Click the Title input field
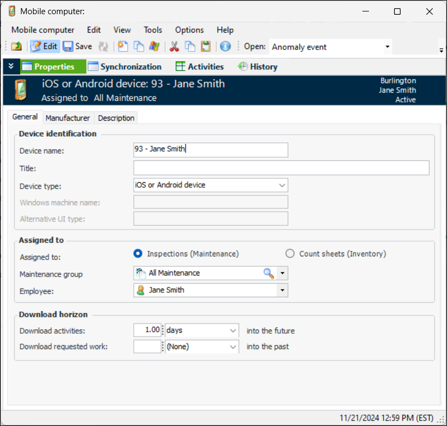The height and width of the screenshot is (426, 447). (281, 167)
